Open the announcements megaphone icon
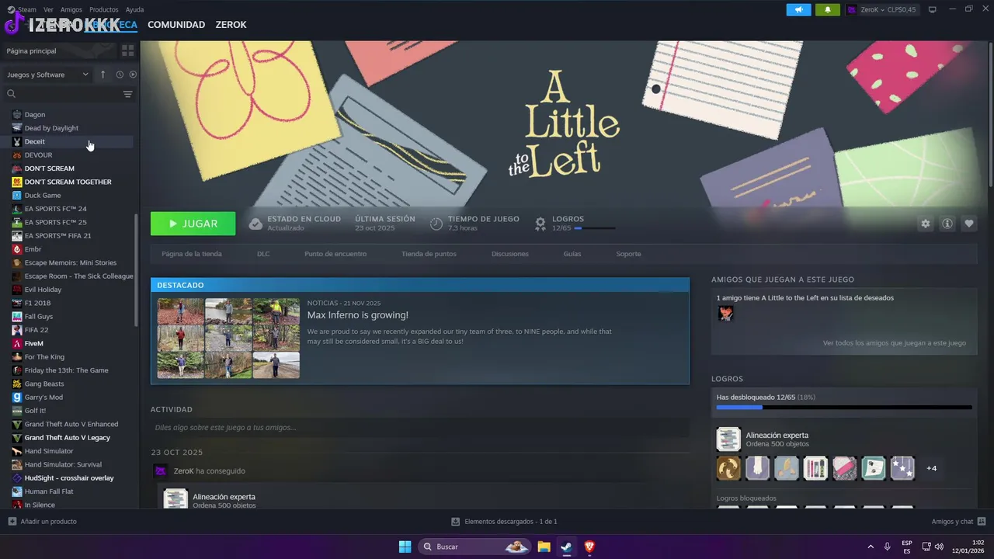Screen dimensions: 994x559 [798, 10]
